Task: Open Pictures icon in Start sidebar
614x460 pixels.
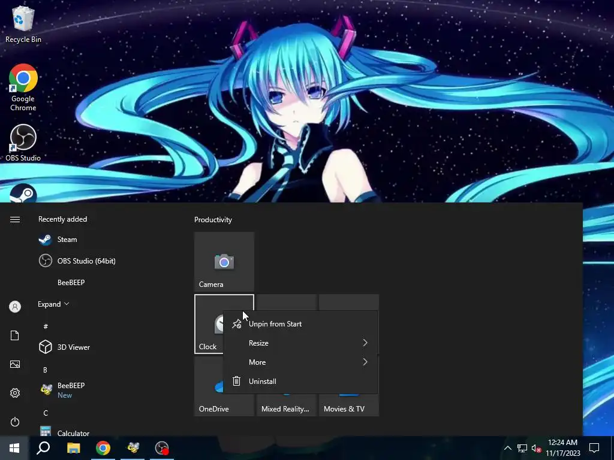Action: 15,364
